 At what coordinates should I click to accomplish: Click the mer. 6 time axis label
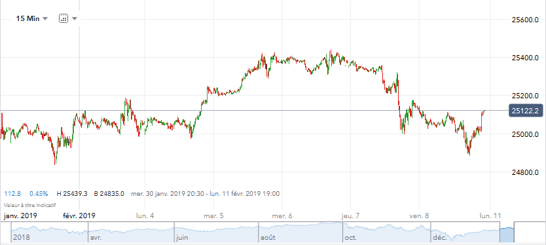click(x=283, y=216)
